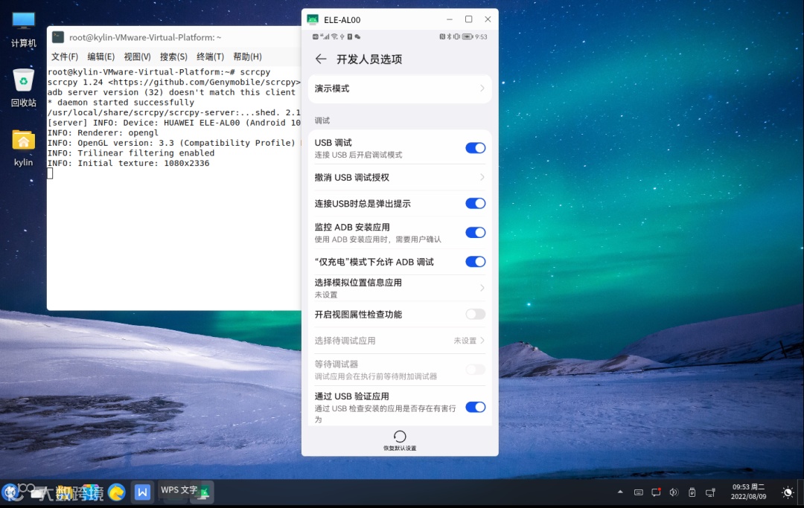Click the show desktop strip at the taskbar's edge
This screenshot has width=804, height=508.
(801, 493)
